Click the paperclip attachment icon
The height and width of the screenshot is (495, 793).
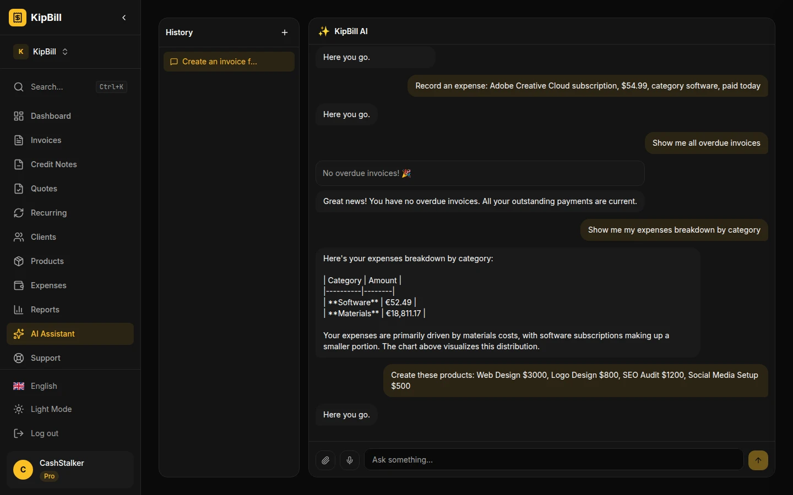[x=325, y=460]
